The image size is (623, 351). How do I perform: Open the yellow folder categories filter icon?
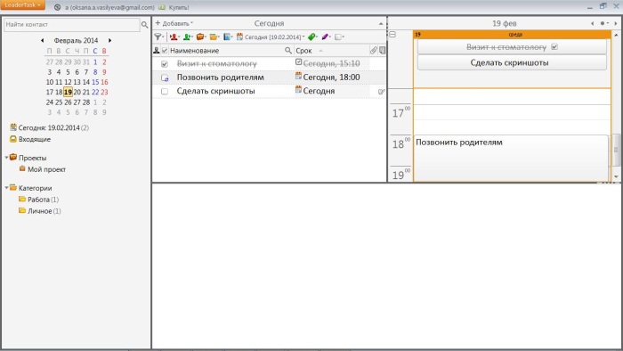point(214,37)
